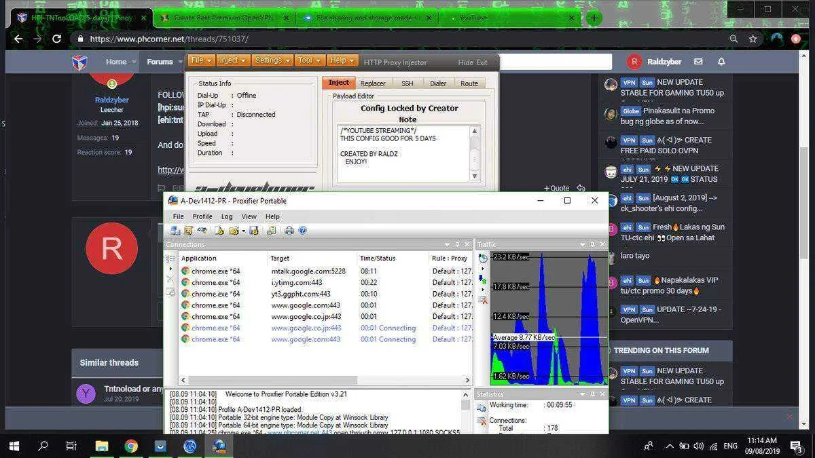The height and width of the screenshot is (458, 815).
Task: Open the Proxifier Profile menu
Action: click(202, 216)
